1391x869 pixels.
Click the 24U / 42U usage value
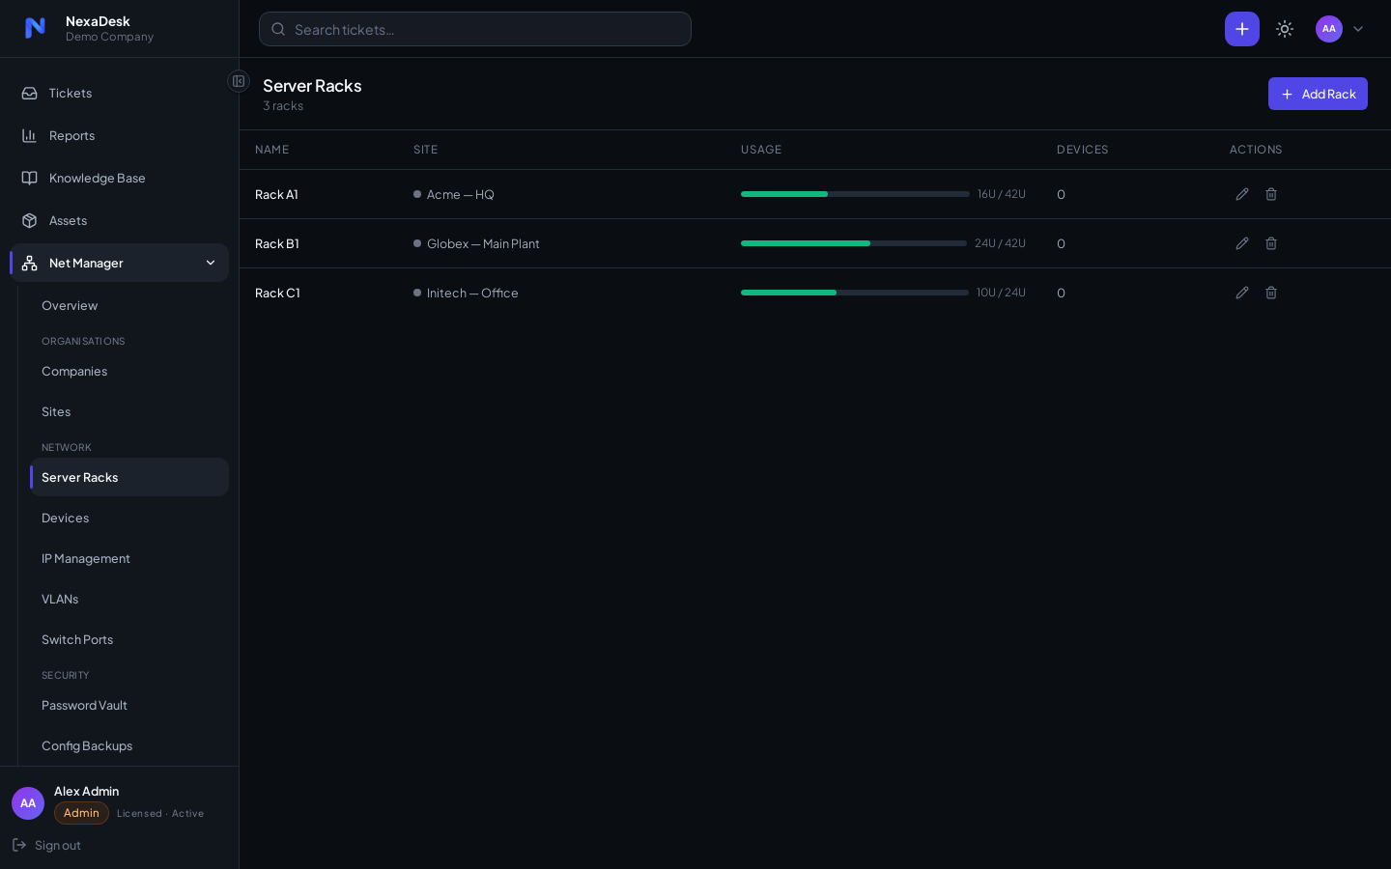pos(1000,244)
